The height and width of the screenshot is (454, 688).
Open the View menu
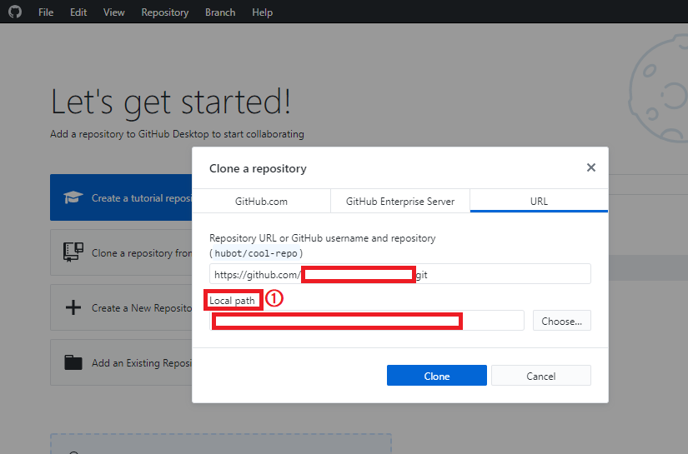[114, 12]
